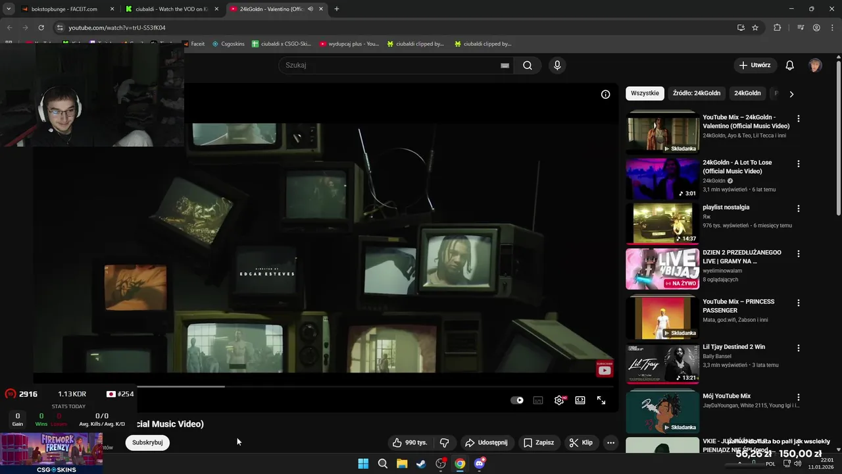Image resolution: width=842 pixels, height=474 pixels.
Task: Create a clip with Klip button
Action: pyautogui.click(x=581, y=442)
